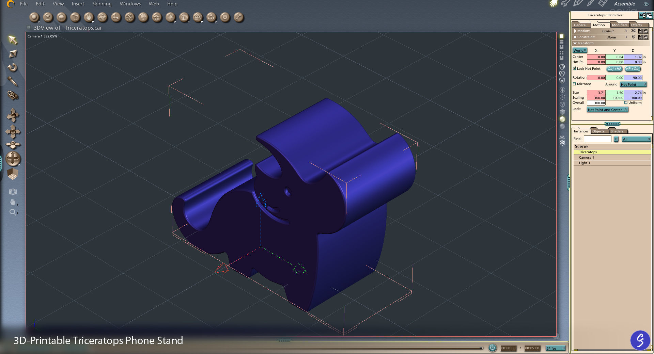The width and height of the screenshot is (654, 354).
Task: Select the arrow Move tool
Action: [13, 40]
